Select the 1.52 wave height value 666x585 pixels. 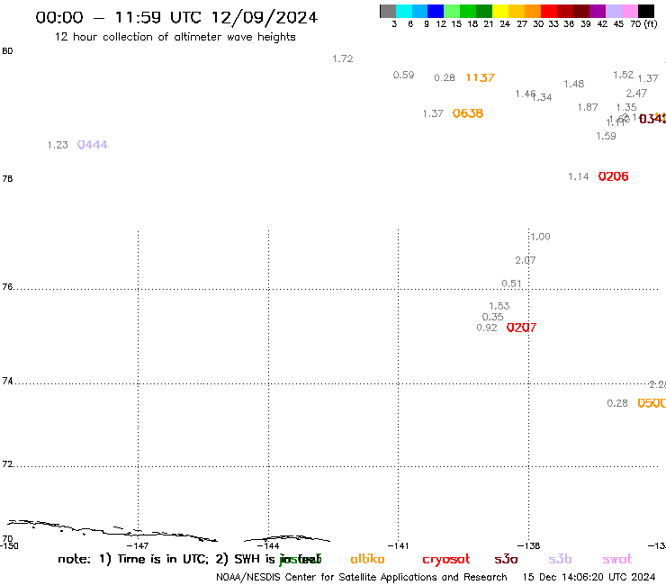[x=623, y=76]
